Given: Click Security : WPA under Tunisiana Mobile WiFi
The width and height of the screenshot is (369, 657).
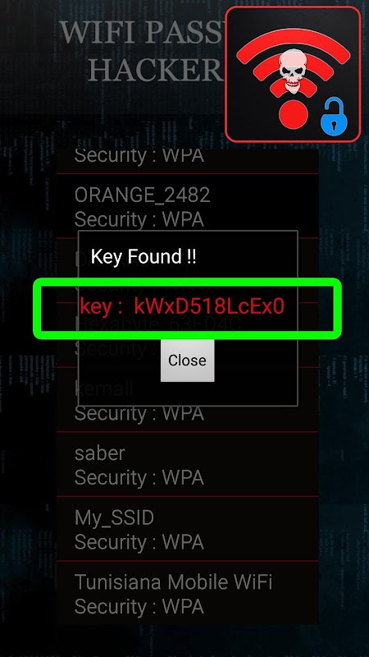Looking at the screenshot, I should coord(139,606).
